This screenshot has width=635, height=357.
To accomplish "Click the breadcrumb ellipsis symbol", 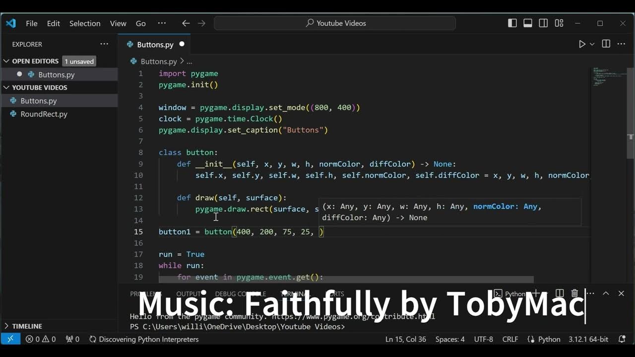I will pyautogui.click(x=189, y=61).
